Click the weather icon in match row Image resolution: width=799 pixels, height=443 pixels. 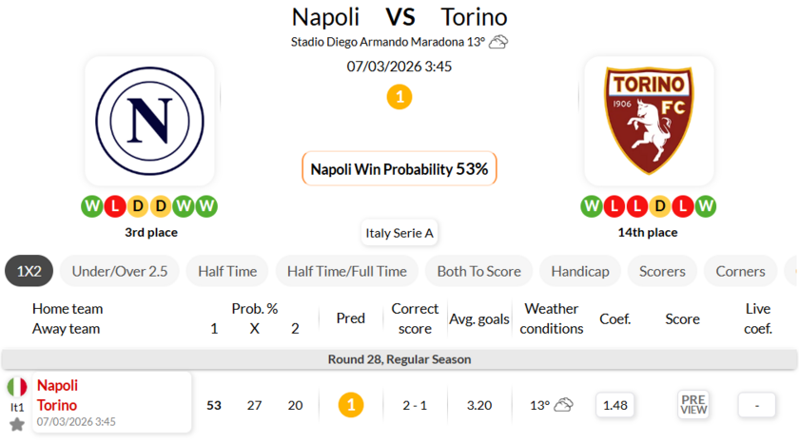click(563, 405)
